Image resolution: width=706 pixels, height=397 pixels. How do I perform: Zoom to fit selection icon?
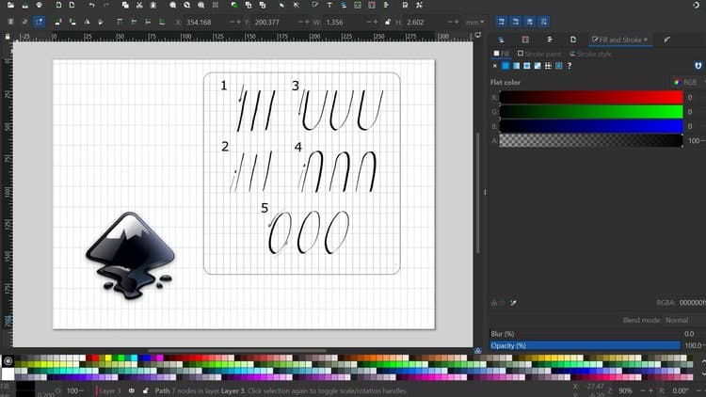pyautogui.click(x=173, y=5)
